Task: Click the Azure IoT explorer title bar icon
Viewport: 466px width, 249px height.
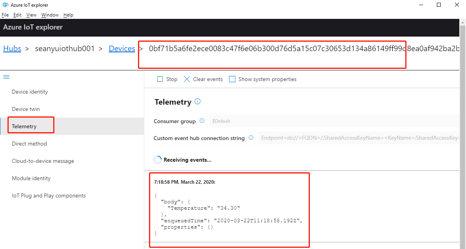Action: pos(6,5)
